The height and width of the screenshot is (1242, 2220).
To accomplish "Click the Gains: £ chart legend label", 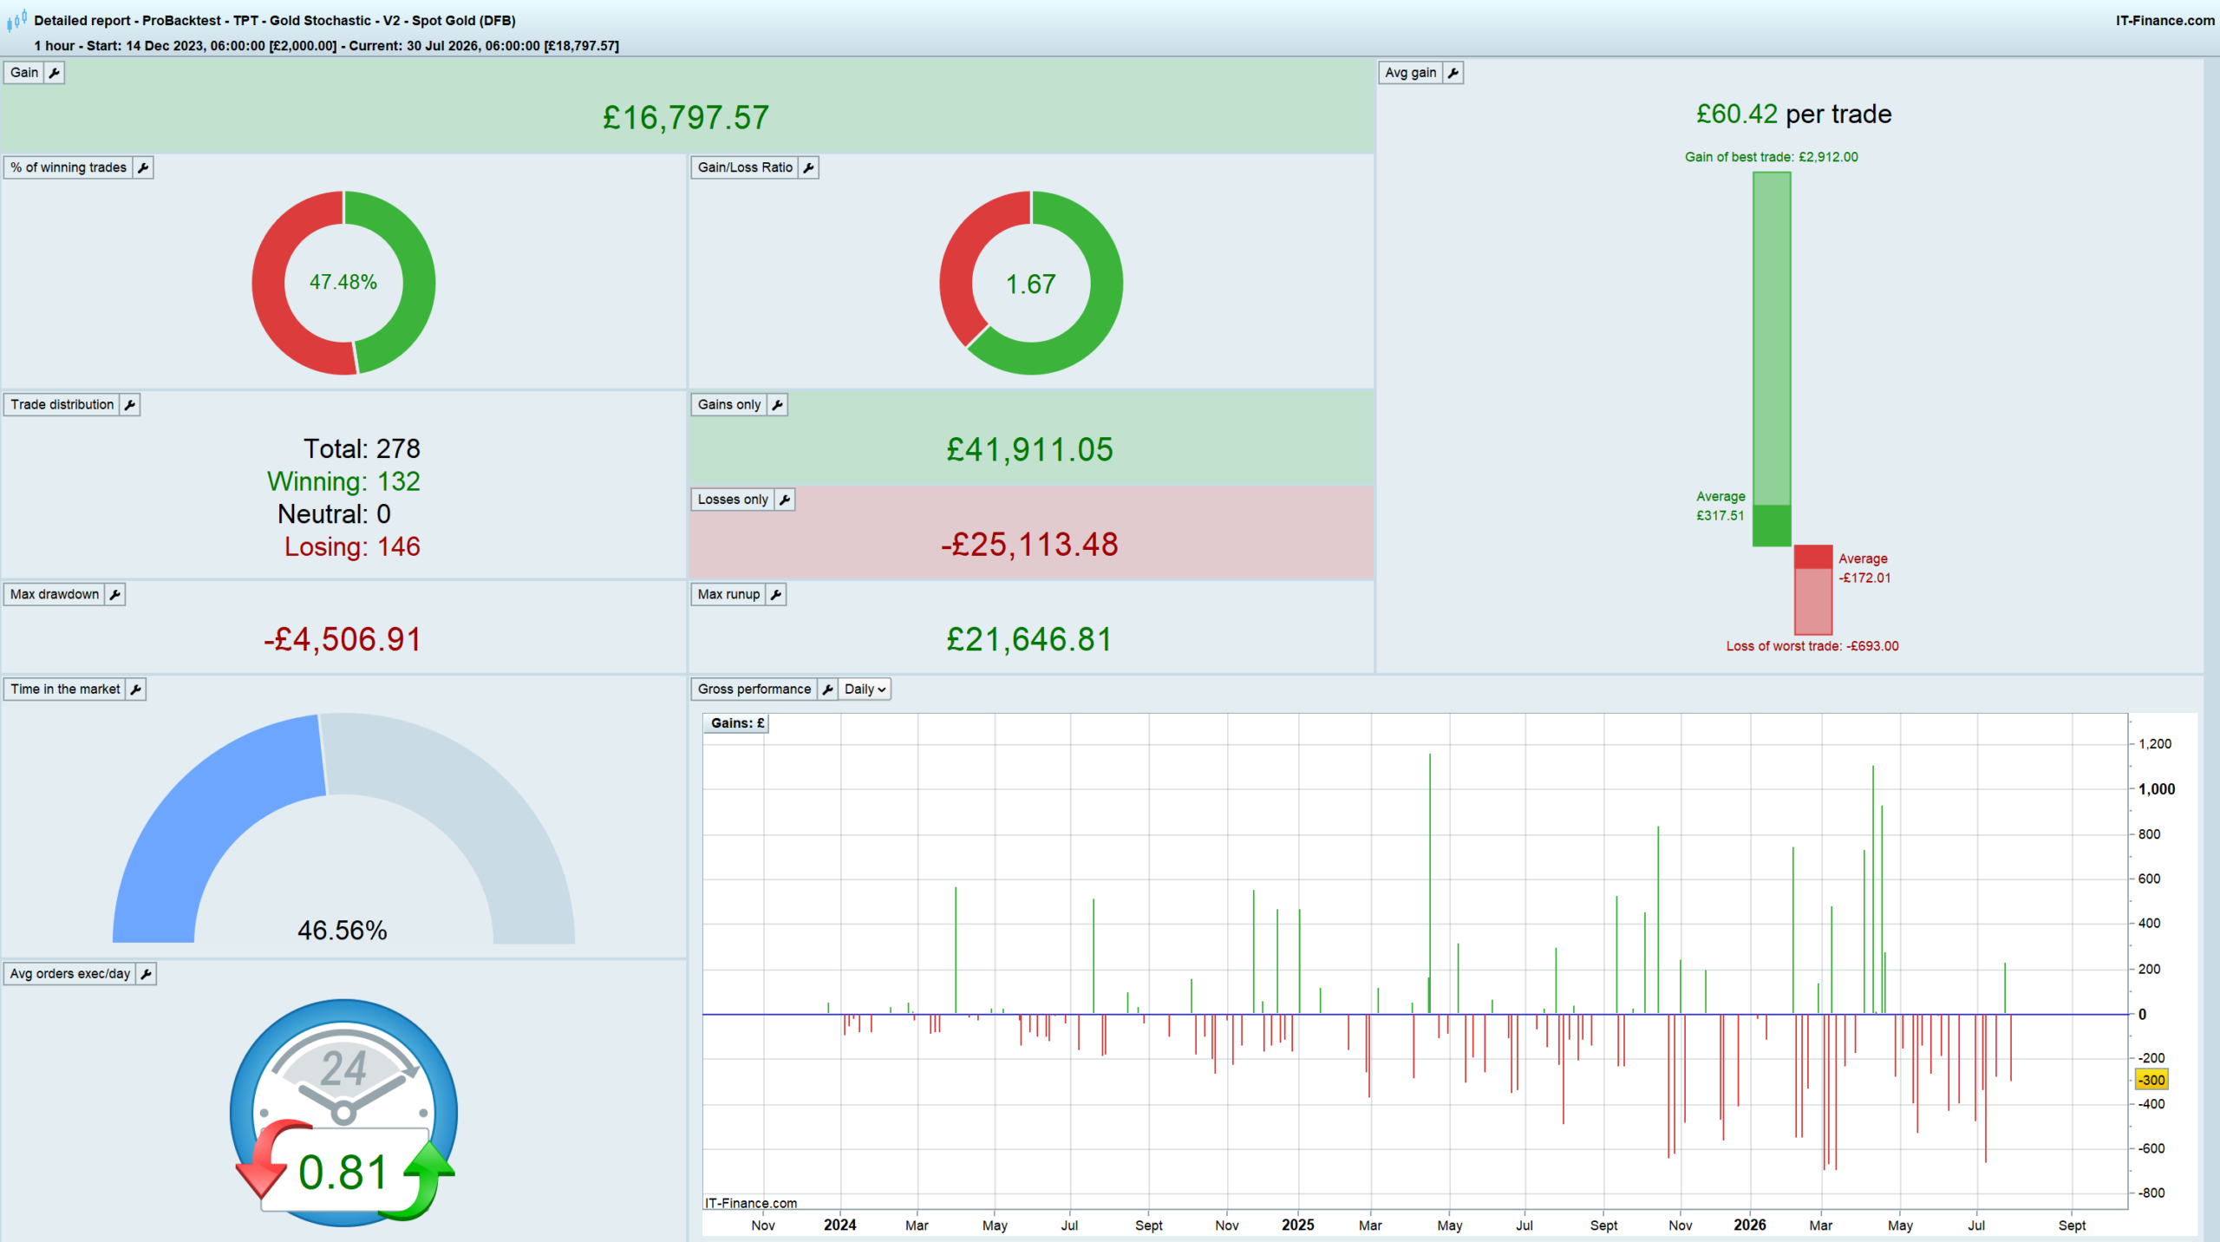I will 737,723.
